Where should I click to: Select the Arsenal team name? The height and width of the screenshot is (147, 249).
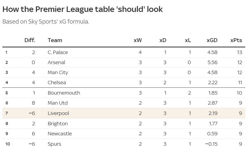pos(56,63)
